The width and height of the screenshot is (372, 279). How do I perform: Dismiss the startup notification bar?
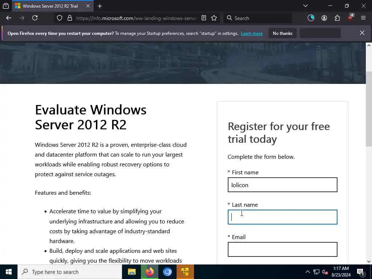[x=362, y=33]
